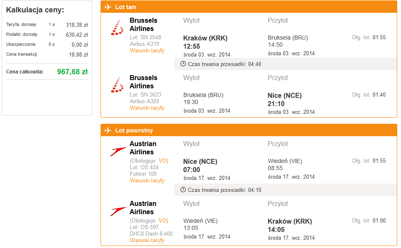The height and width of the screenshot is (248, 401).
Task: Click the Kalkulacja ceny heading
Action: click(x=35, y=10)
